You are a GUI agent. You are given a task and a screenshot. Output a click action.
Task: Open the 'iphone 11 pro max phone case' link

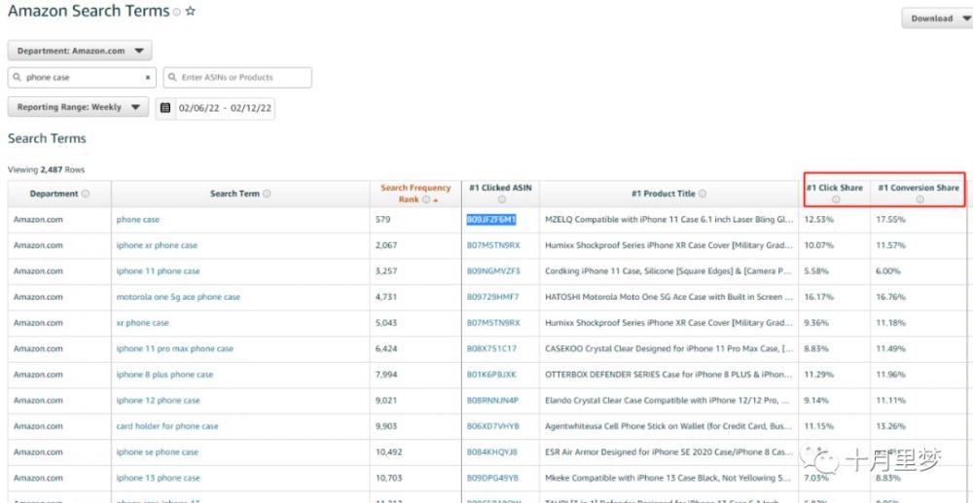(x=175, y=348)
